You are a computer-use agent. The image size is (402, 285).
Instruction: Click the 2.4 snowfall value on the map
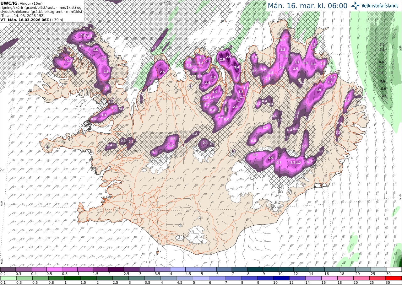point(207,83)
